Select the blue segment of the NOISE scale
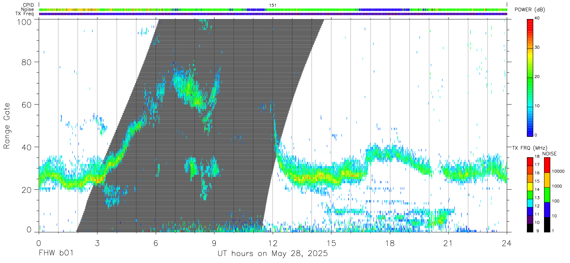The width and height of the screenshot is (570, 263). 547,209
